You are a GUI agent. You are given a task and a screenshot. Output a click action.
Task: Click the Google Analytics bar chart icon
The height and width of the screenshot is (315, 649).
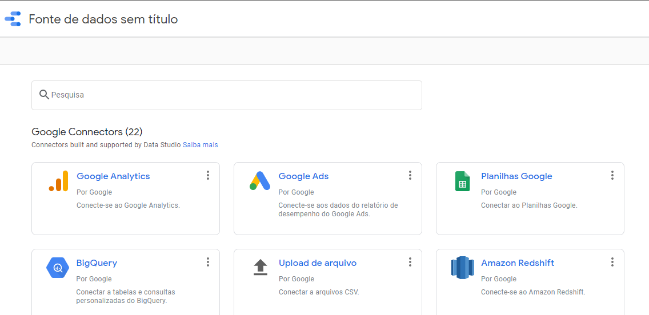(x=58, y=181)
